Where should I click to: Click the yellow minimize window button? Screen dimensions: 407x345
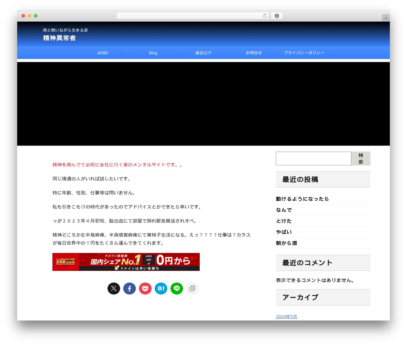point(30,16)
